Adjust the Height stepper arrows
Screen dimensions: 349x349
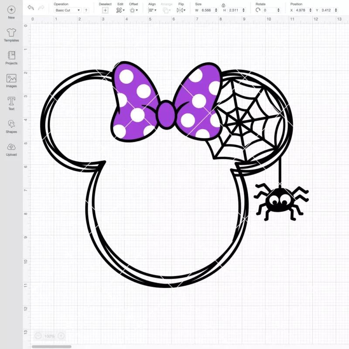(x=243, y=10)
